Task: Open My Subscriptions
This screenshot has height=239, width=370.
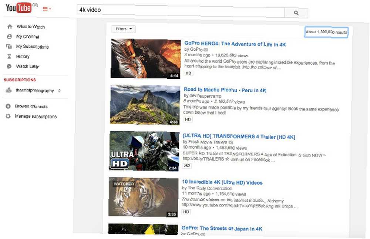Action: 32,47
